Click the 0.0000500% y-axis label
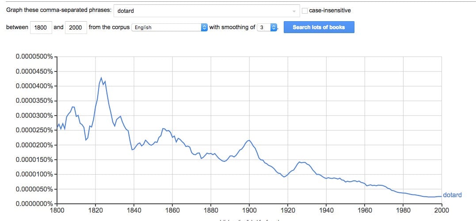The width and height of the screenshot is (476, 221). pos(34,57)
